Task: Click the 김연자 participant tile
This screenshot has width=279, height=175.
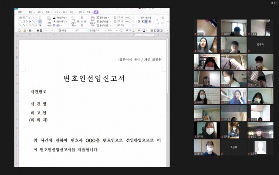Action: pyautogui.click(x=260, y=44)
